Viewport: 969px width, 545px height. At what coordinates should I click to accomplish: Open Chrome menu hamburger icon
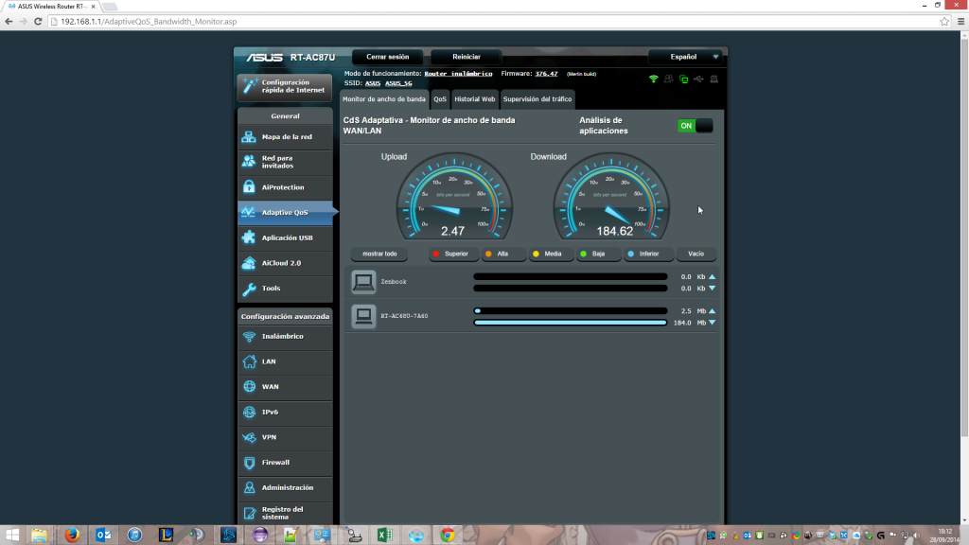point(960,22)
